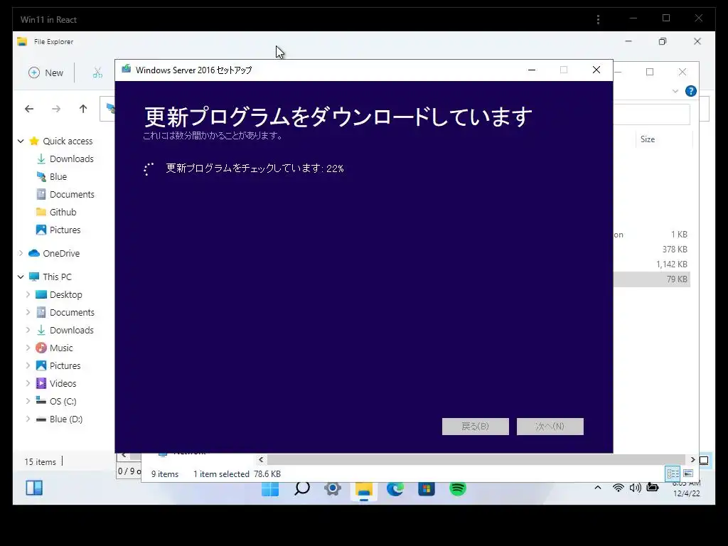
Task: Select the 378 KB file row
Action: [x=652, y=250]
